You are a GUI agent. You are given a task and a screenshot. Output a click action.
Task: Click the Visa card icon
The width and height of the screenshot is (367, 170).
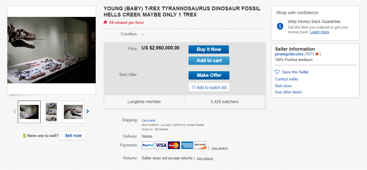[x=161, y=145]
